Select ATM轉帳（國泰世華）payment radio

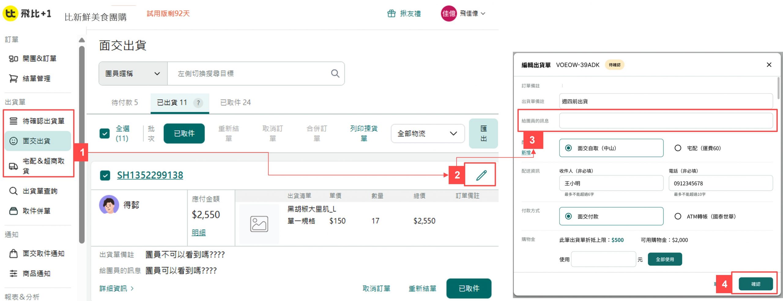[678, 216]
